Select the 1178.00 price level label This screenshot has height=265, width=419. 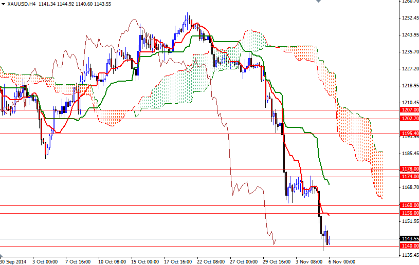pyautogui.click(x=409, y=169)
